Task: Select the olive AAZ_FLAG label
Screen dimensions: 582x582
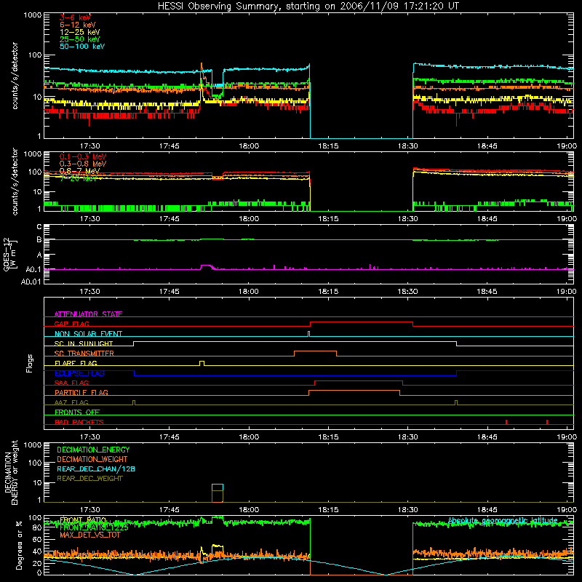Action: coord(71,402)
